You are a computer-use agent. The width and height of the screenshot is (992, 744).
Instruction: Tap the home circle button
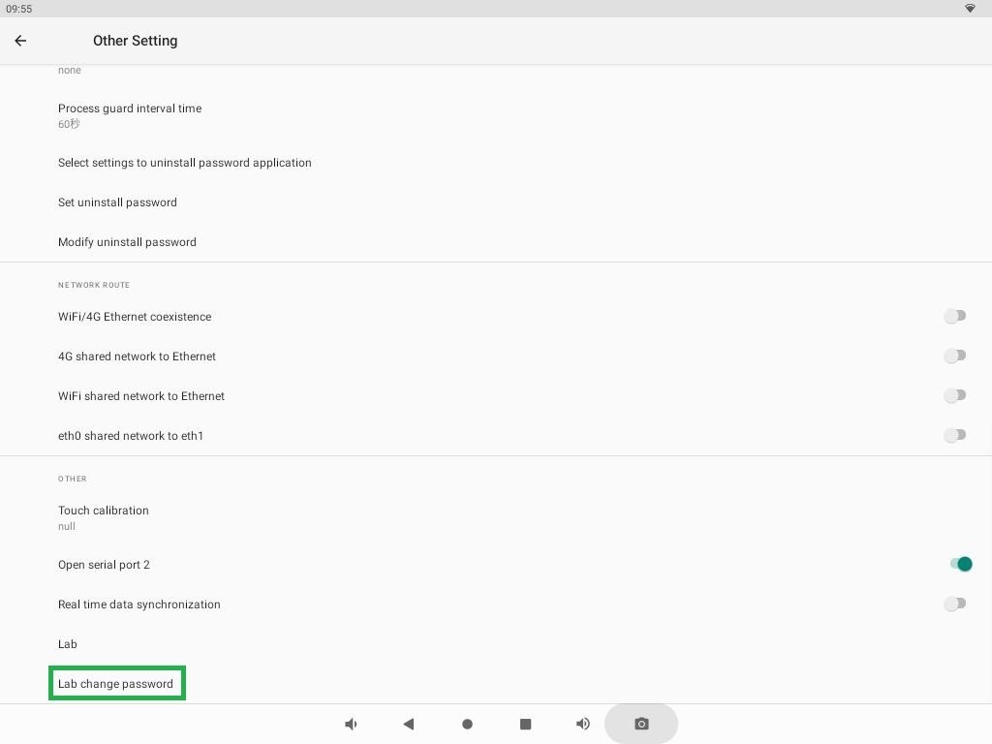click(x=467, y=724)
